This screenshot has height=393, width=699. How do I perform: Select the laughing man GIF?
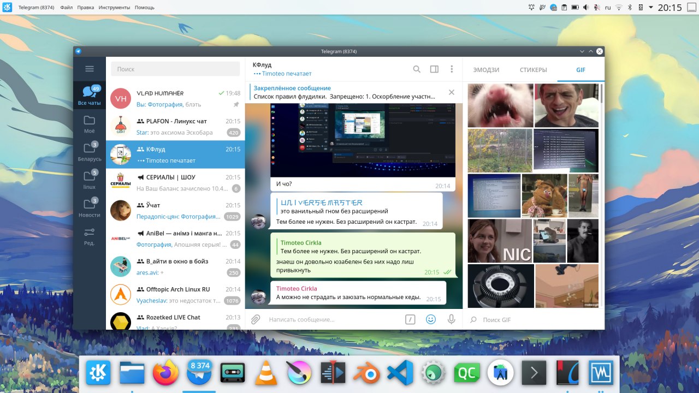click(x=566, y=105)
